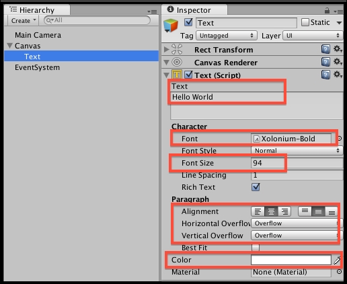Open the Canvas Renderer gear settings menu

pyautogui.click(x=338, y=61)
